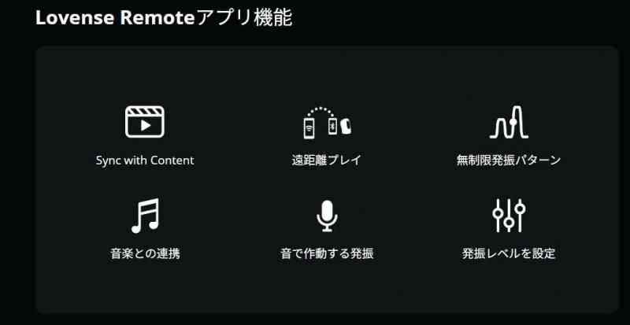Click the "Lovense Remoteアプリ機能" heading
The image size is (630, 325).
(164, 18)
